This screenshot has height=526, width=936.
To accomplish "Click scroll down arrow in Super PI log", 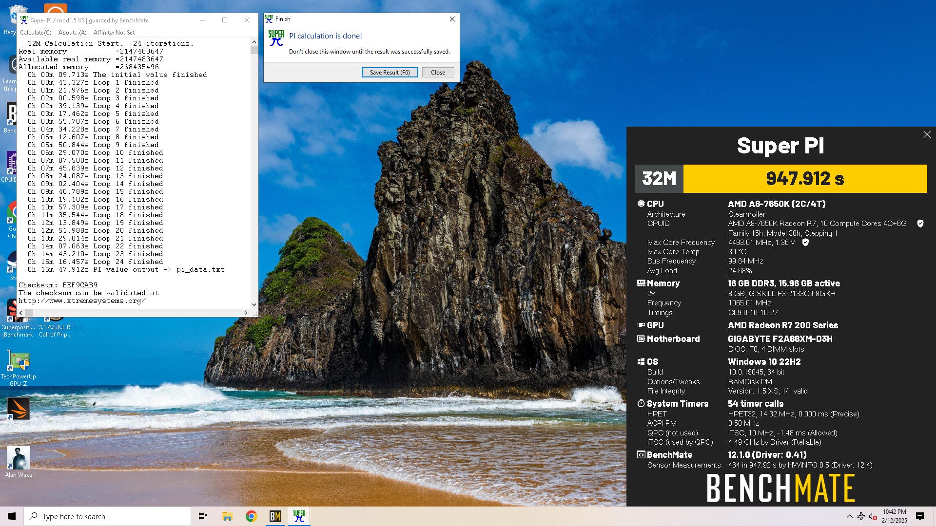I will click(254, 305).
